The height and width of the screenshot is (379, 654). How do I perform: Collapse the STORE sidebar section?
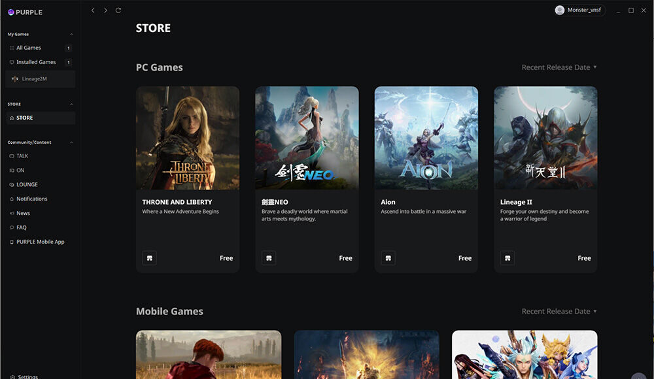pyautogui.click(x=71, y=105)
